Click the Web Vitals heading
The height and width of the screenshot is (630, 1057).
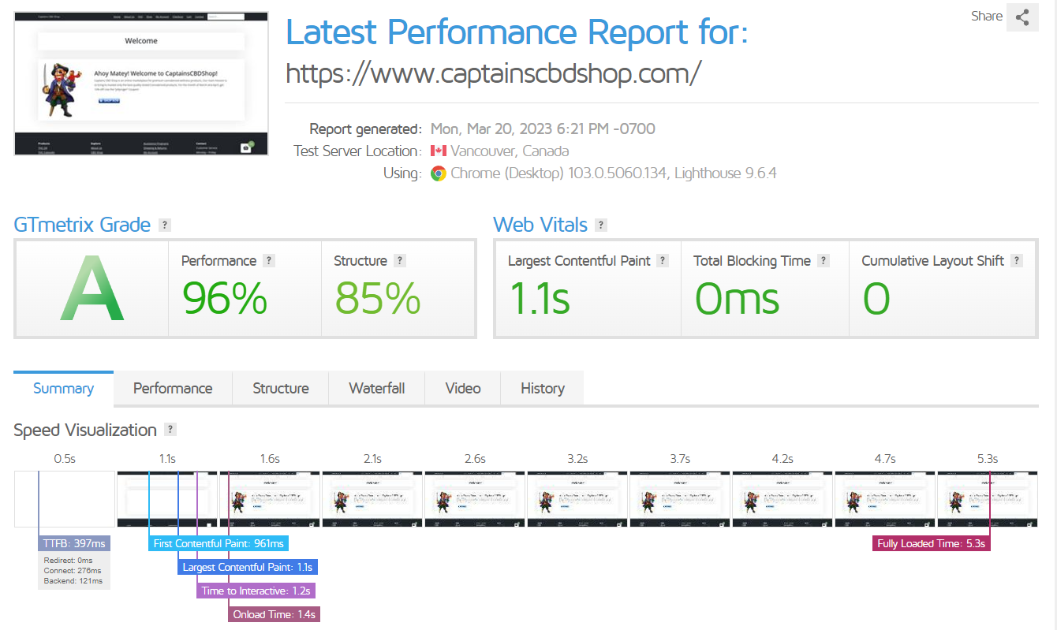[x=540, y=225]
